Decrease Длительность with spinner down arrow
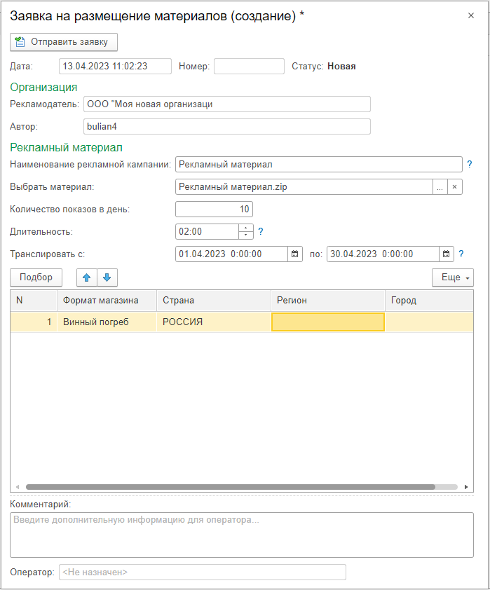The height and width of the screenshot is (590, 490). pyautogui.click(x=246, y=235)
